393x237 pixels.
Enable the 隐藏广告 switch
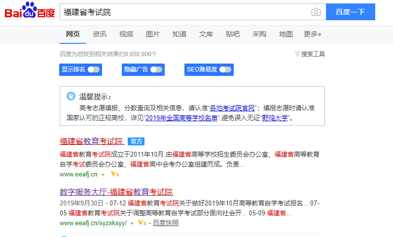(156, 69)
